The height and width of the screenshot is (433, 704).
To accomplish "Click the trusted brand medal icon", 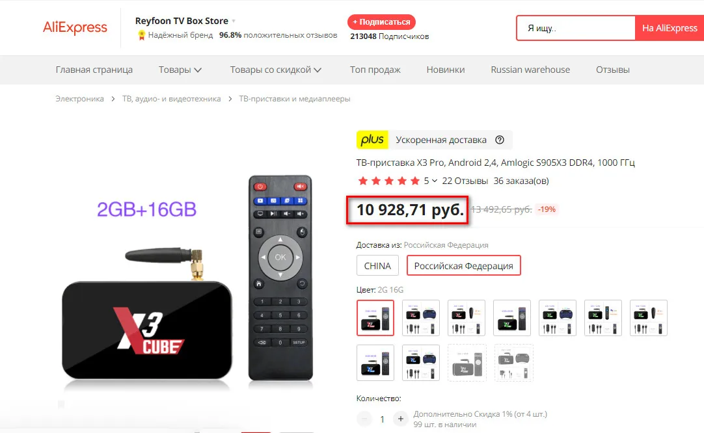I will (141, 35).
